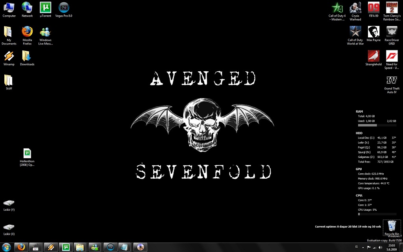
Task: Click the "Total: 4,00 GB" RAM text
Action: [366, 116]
